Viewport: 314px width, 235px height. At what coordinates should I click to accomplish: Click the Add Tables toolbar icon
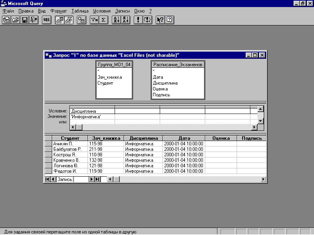[81, 20]
